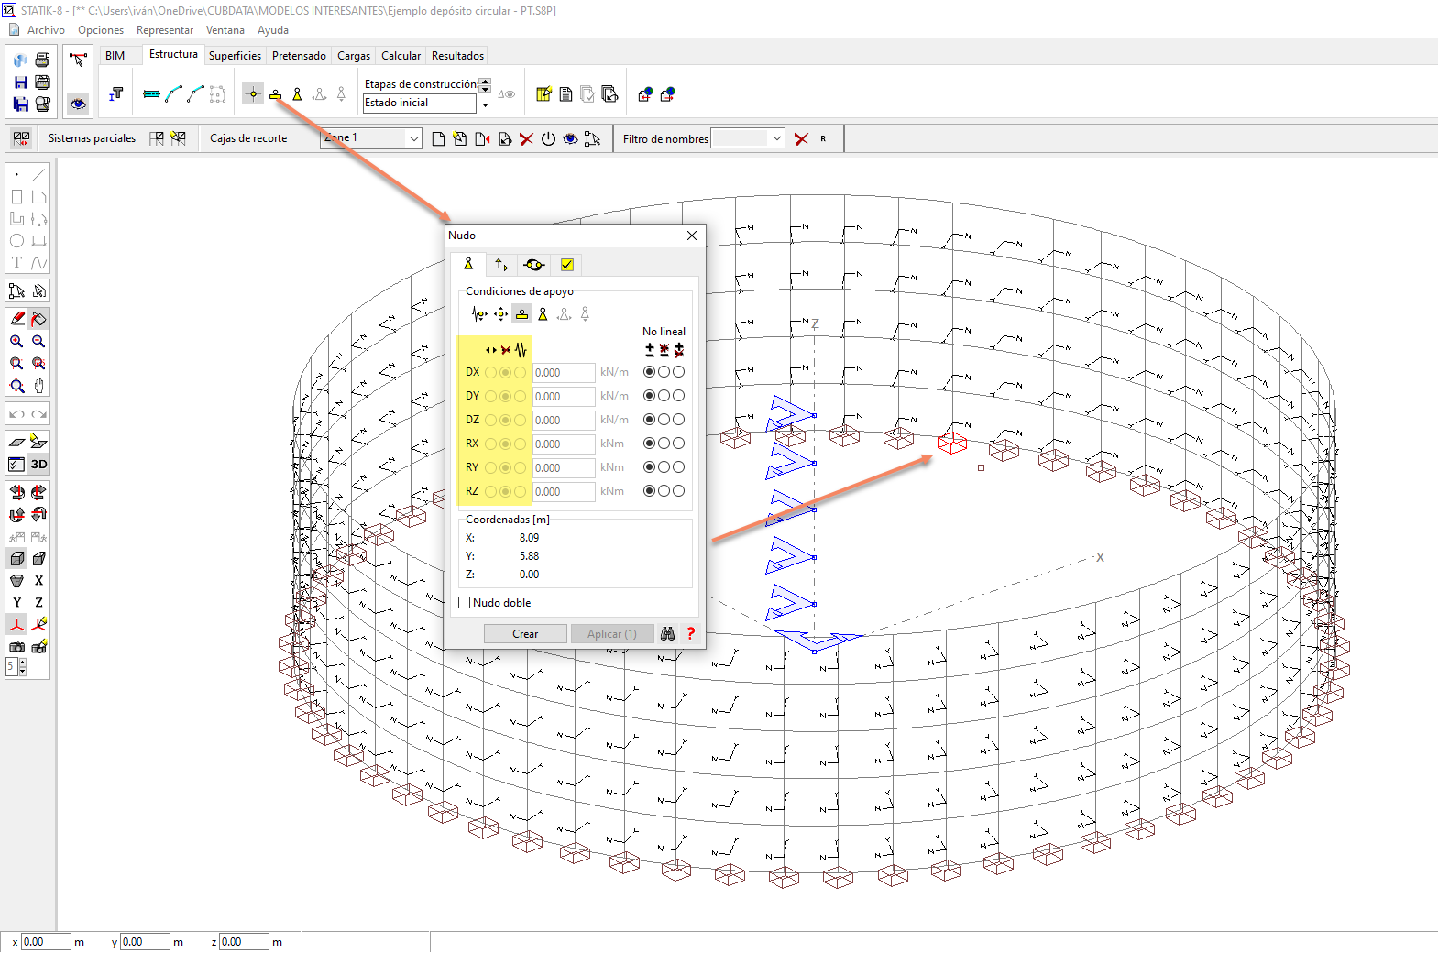Viewport: 1438px width, 953px height.
Task: Select third No lineal radio for DX
Action: click(678, 372)
